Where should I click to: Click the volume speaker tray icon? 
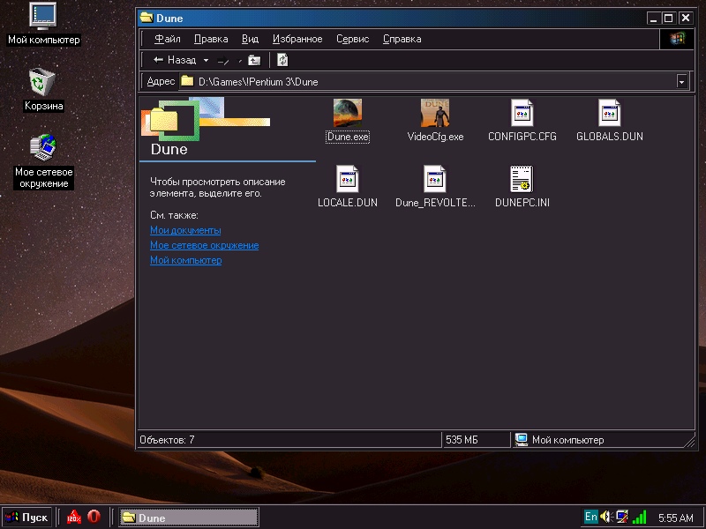click(x=606, y=517)
